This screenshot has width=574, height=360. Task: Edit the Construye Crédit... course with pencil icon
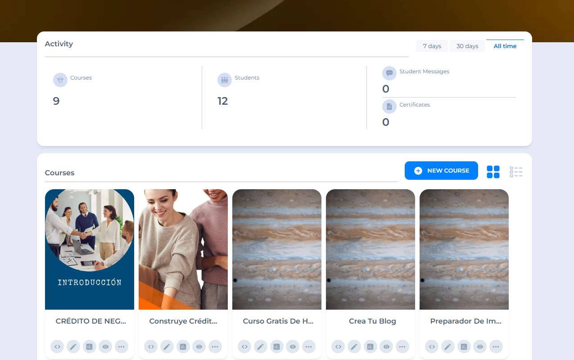pyautogui.click(x=167, y=347)
